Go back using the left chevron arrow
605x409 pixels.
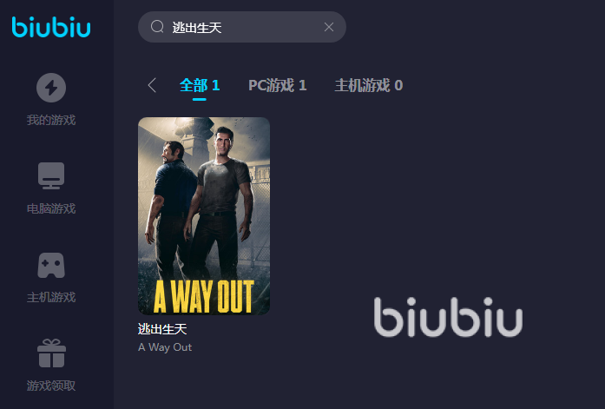point(152,85)
